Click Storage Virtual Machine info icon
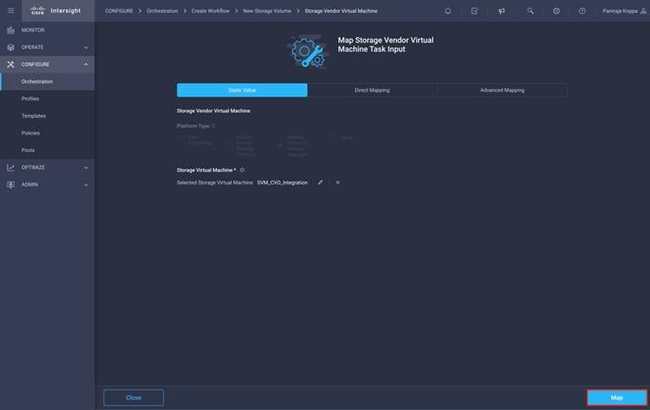Image resolution: width=650 pixels, height=410 pixels. coord(242,170)
